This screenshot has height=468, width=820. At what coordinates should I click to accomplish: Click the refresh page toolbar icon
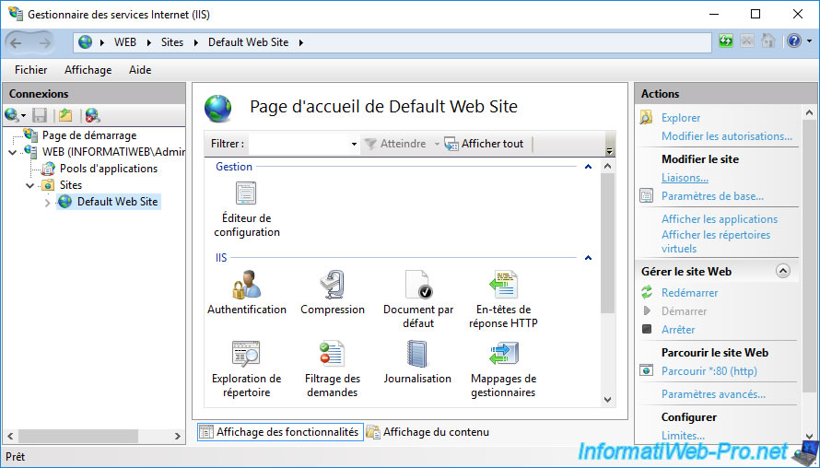point(726,41)
